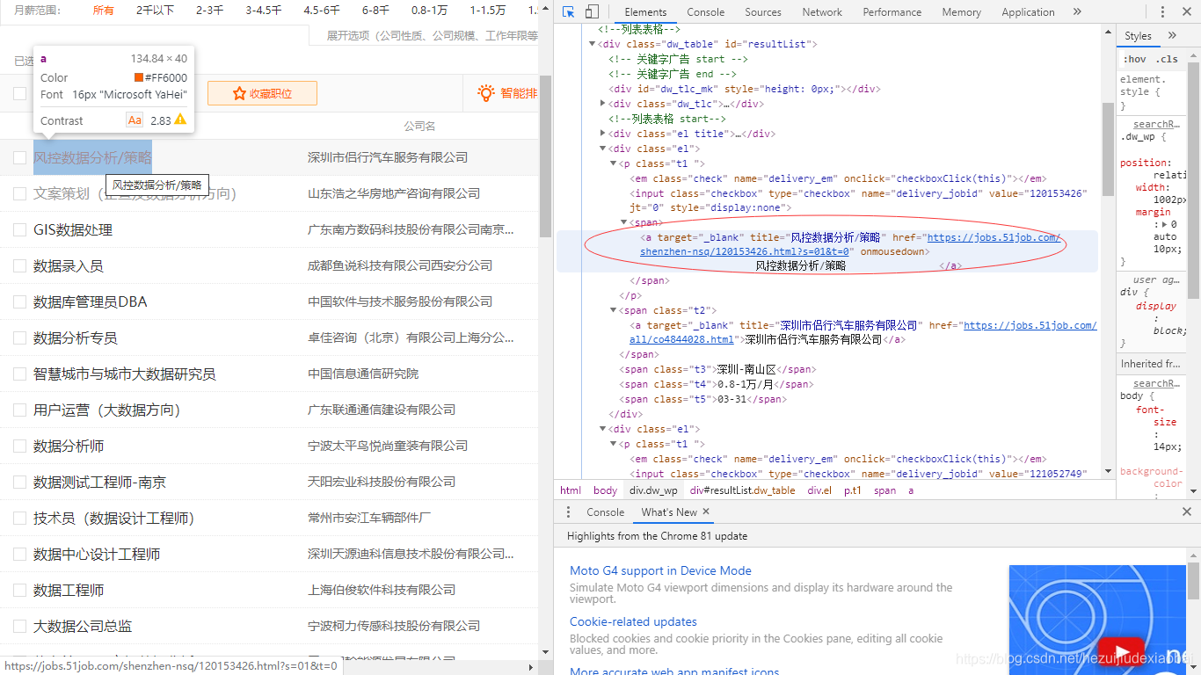
Task: Expand the div class dw_tlc node
Action: pyautogui.click(x=603, y=104)
